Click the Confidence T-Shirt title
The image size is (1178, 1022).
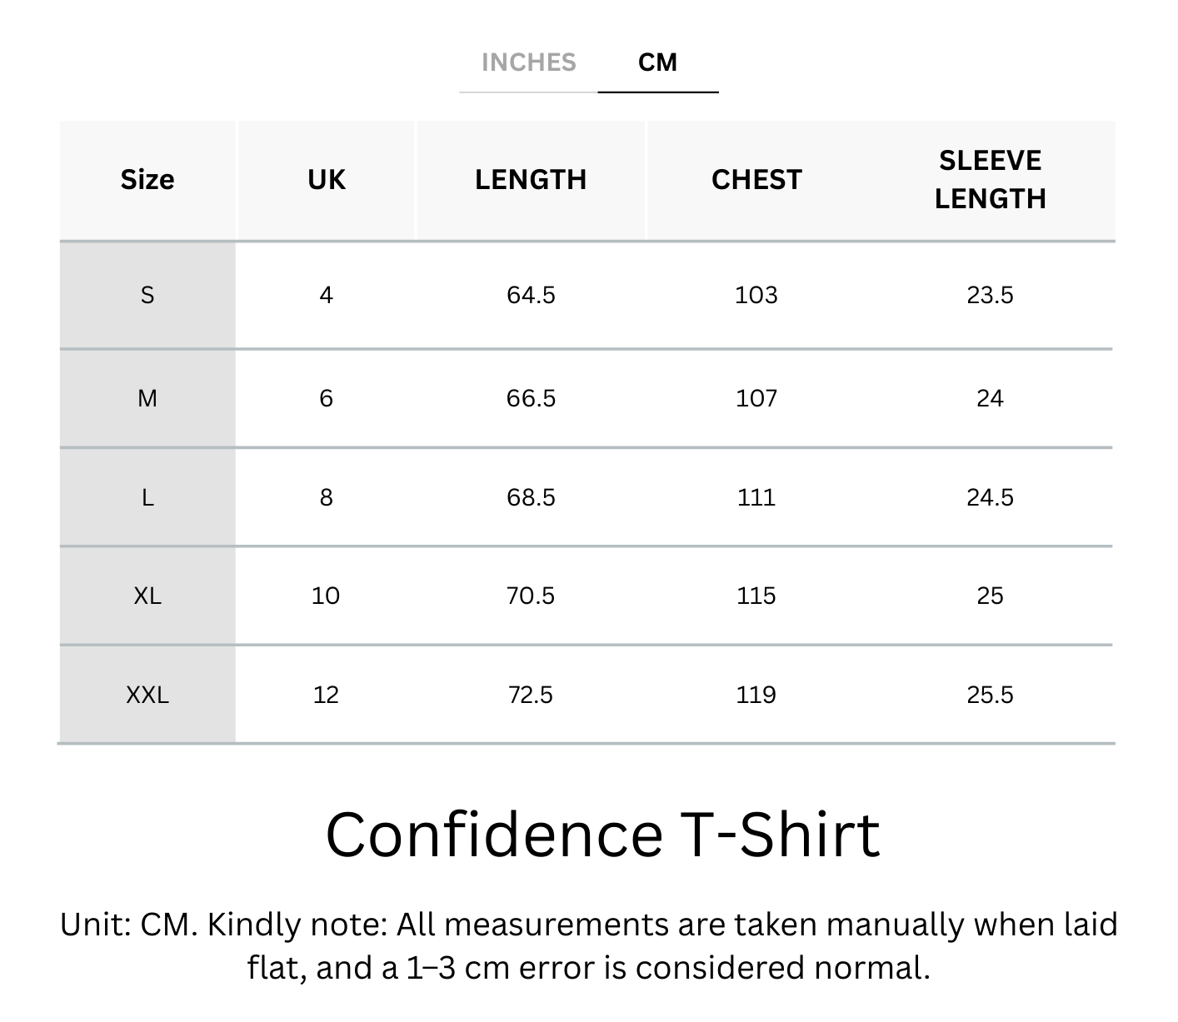point(601,834)
